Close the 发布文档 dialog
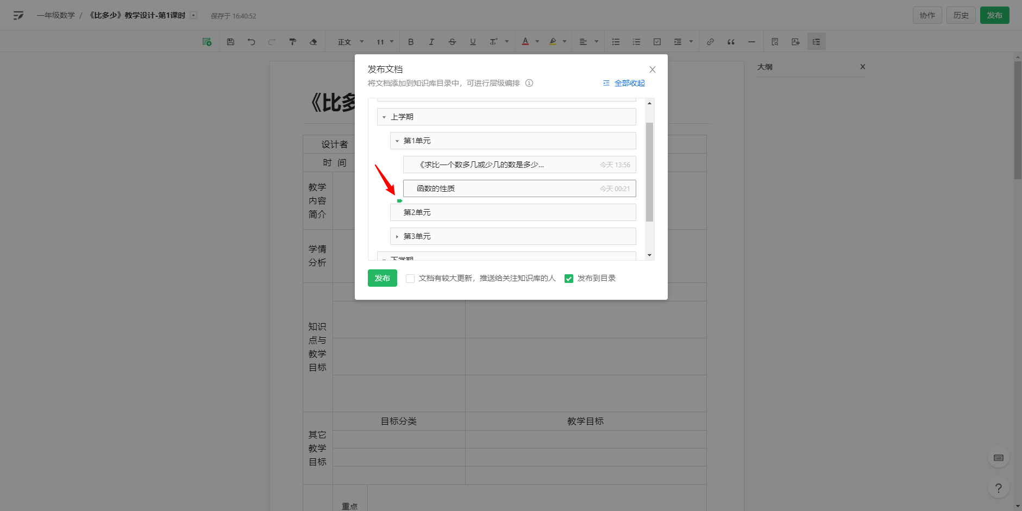This screenshot has width=1022, height=511. click(x=653, y=70)
